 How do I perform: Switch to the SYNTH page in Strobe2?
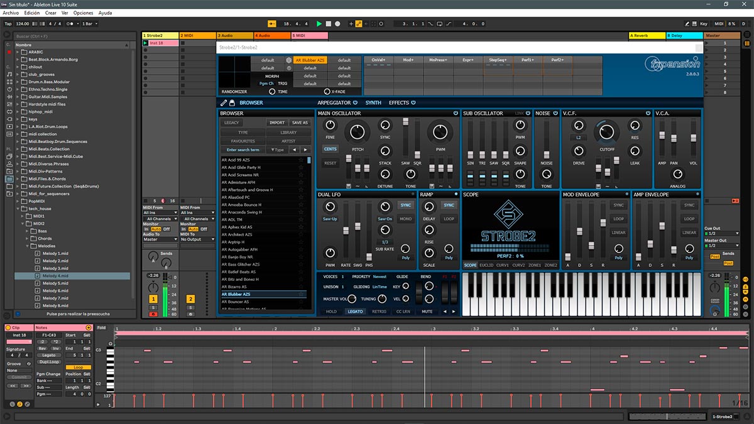(373, 102)
